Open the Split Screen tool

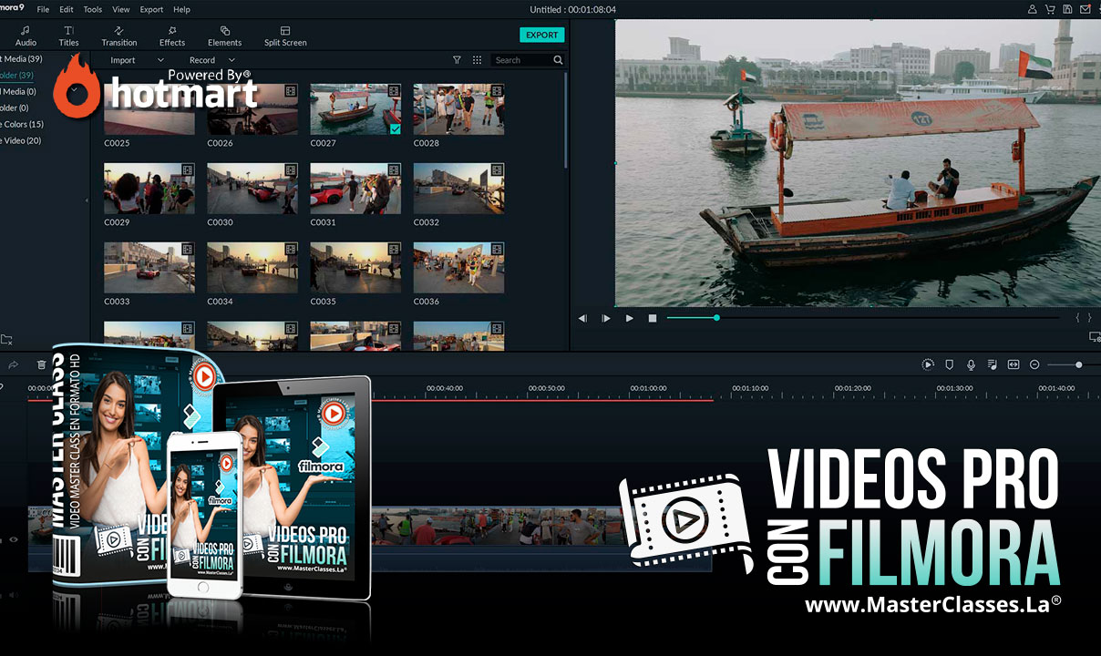(x=285, y=36)
